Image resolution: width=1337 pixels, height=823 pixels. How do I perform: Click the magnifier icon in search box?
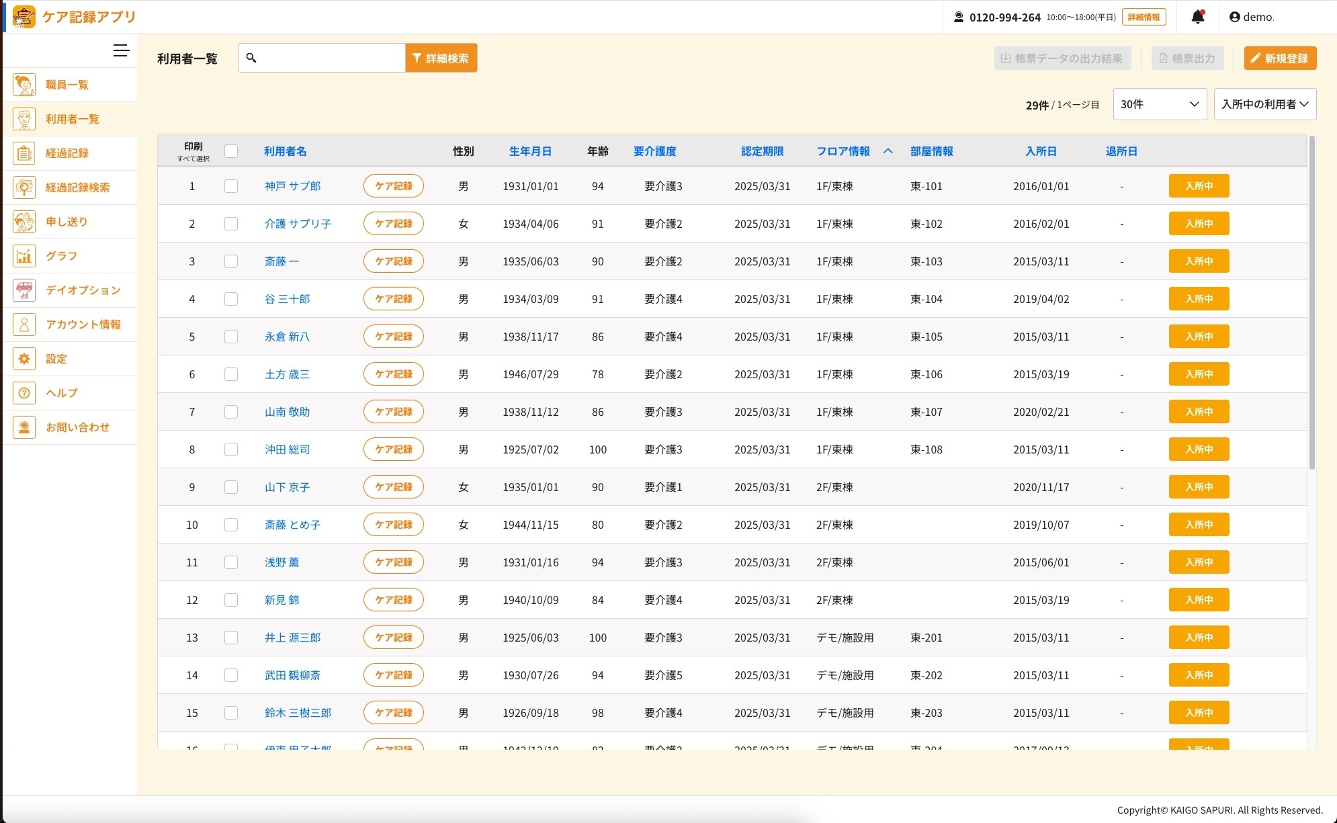click(x=251, y=58)
